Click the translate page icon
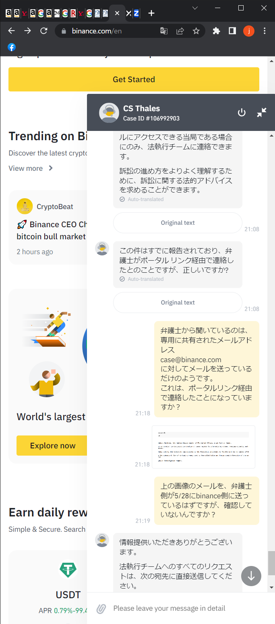Screen dimensions: 275x624 [164, 31]
